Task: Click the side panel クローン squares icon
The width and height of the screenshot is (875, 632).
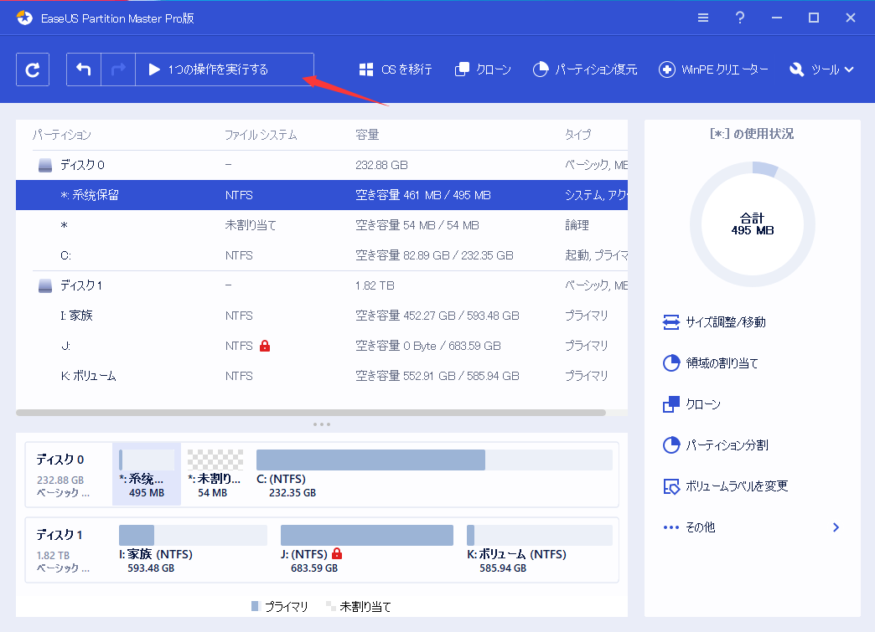Action: click(671, 404)
